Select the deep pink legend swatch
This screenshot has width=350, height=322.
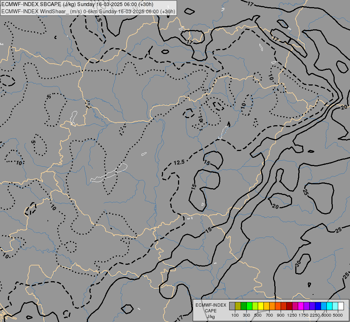[x=295, y=306]
